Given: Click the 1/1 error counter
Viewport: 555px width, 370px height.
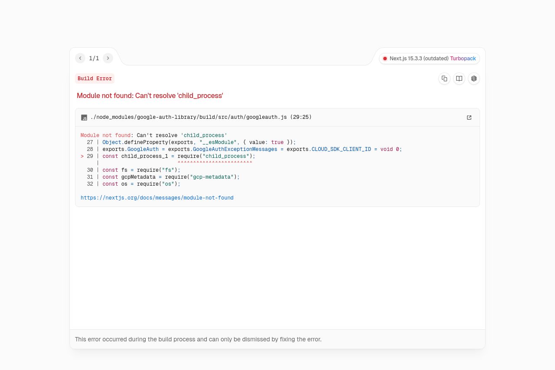Looking at the screenshot, I should (94, 58).
